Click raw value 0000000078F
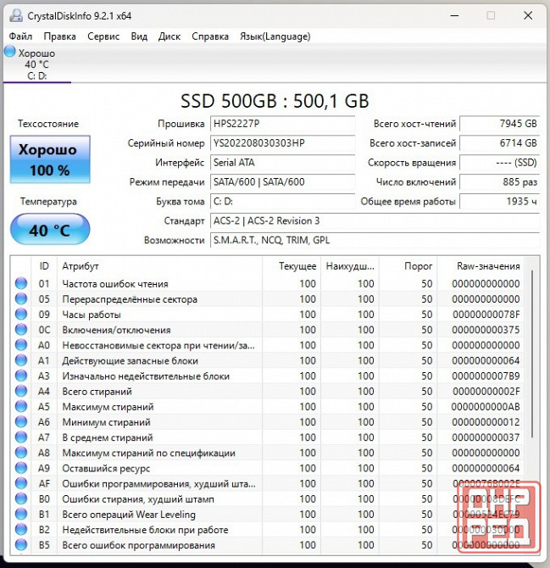Viewport: 550px width, 568px height. pyautogui.click(x=486, y=315)
